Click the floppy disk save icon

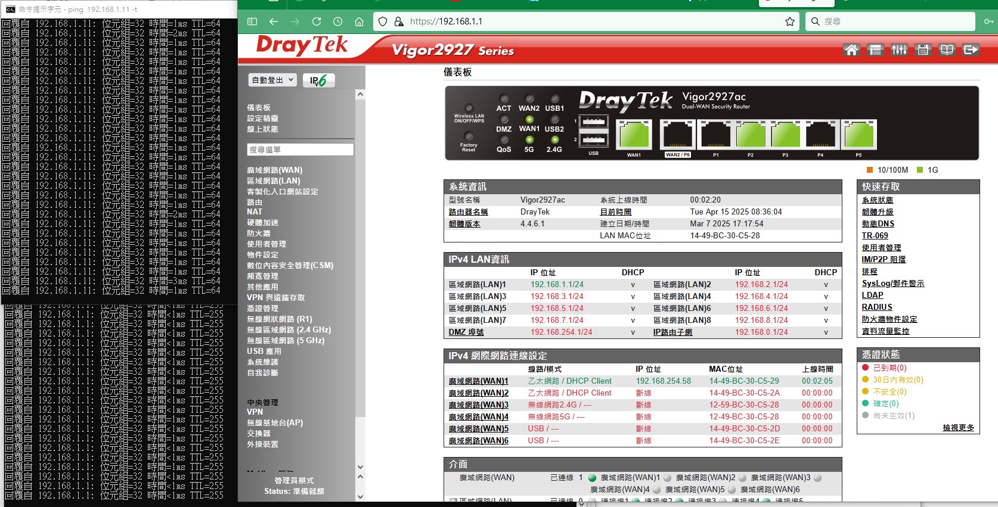tap(923, 50)
